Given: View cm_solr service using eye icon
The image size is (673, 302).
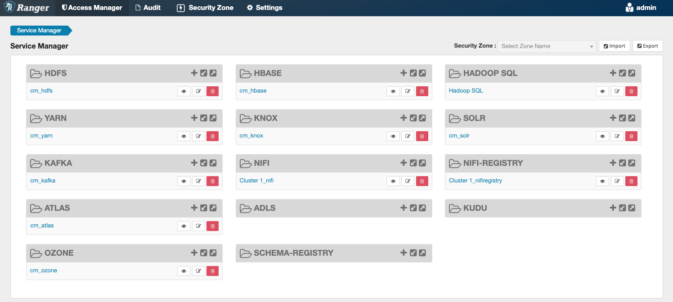Looking at the screenshot, I should coord(602,136).
